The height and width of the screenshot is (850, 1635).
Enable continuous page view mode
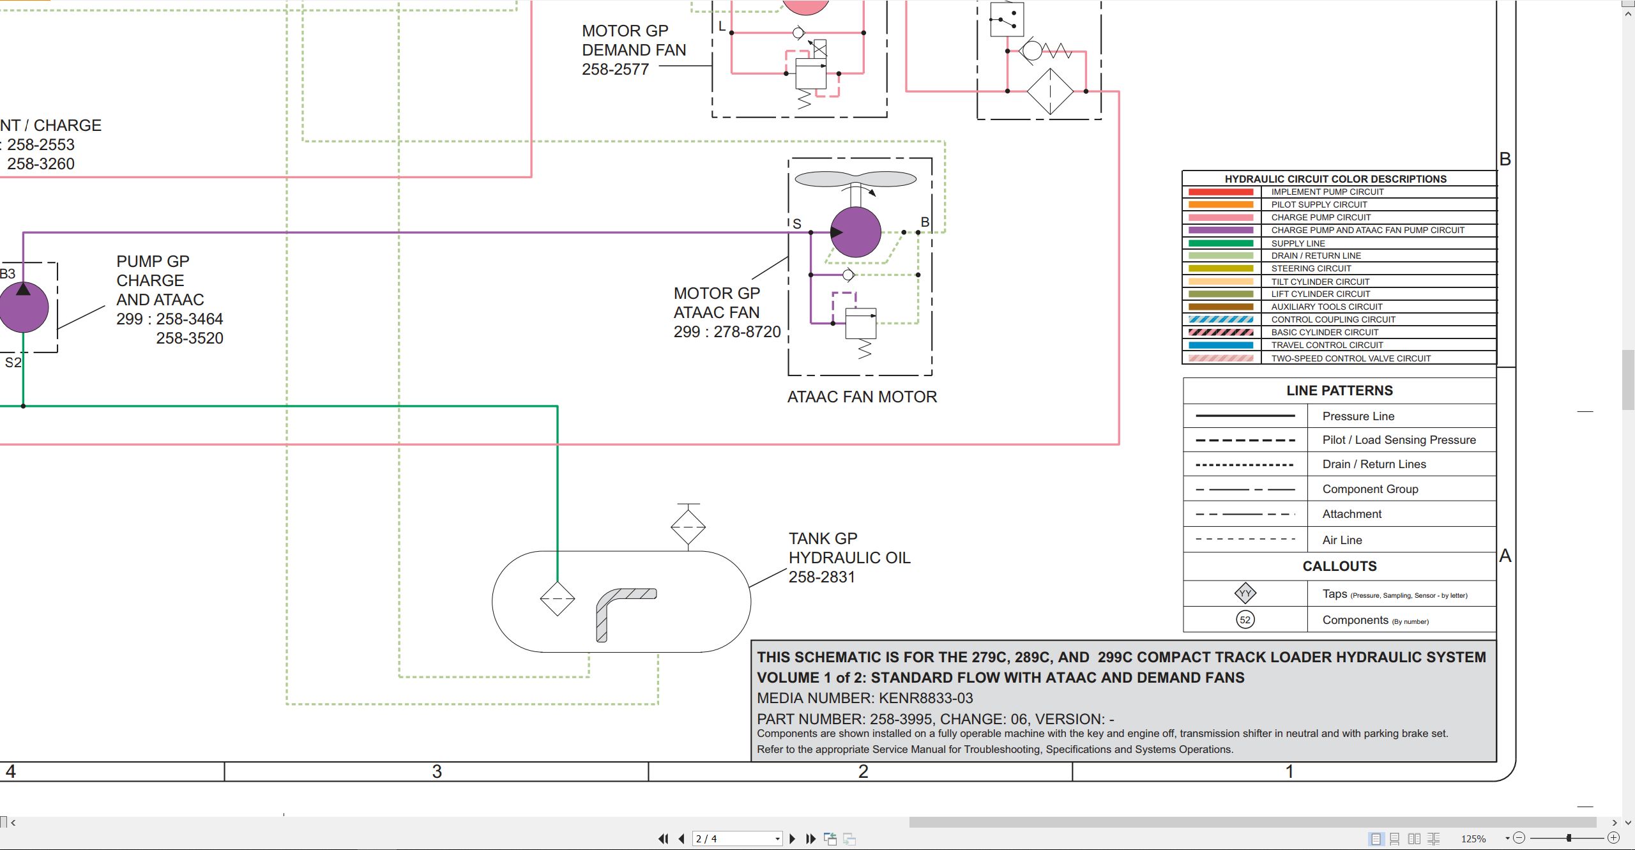1395,839
